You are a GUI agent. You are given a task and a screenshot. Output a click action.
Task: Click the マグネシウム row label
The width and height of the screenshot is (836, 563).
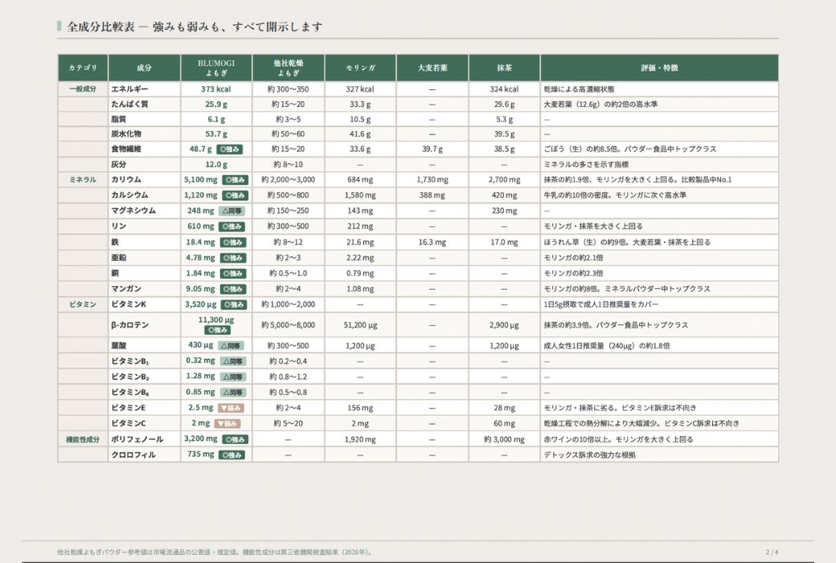(x=133, y=211)
